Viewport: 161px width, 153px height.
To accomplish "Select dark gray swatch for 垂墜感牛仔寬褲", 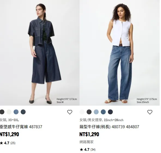I will point(2,112).
